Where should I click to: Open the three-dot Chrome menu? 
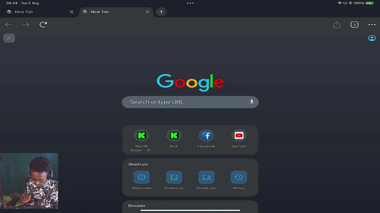tap(372, 25)
